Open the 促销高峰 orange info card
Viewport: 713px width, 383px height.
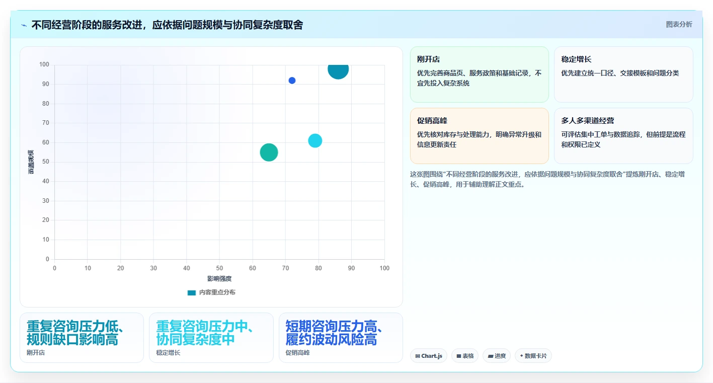point(480,136)
